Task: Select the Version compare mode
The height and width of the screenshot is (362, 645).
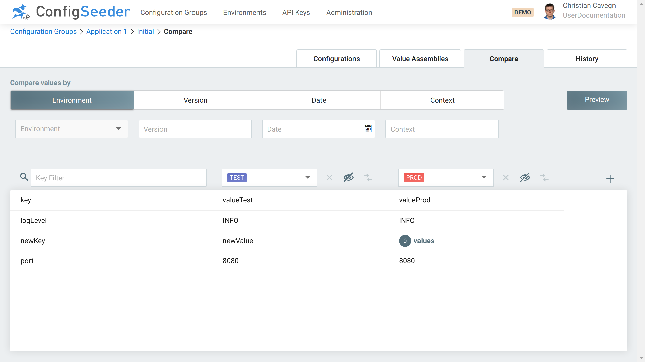Action: click(x=195, y=100)
